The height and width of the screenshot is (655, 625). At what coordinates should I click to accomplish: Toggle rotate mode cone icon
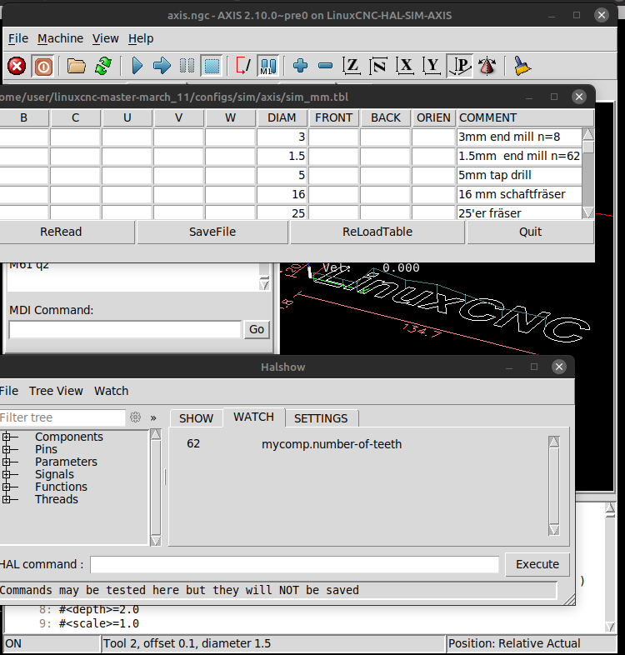(487, 66)
